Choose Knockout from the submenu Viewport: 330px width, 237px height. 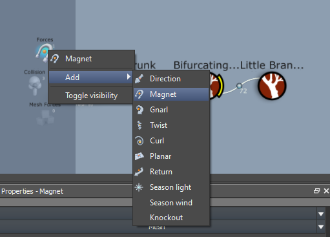pos(171,218)
